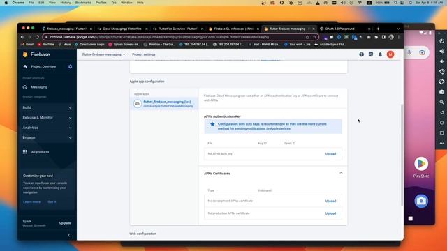Click emulator zoom magnifier icon

441,102
